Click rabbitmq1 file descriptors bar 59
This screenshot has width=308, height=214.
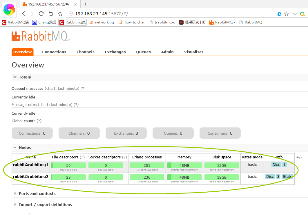(68, 165)
